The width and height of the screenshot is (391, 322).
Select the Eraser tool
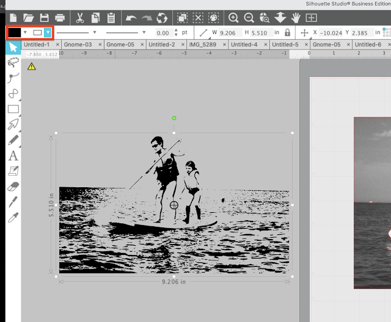coord(13,187)
